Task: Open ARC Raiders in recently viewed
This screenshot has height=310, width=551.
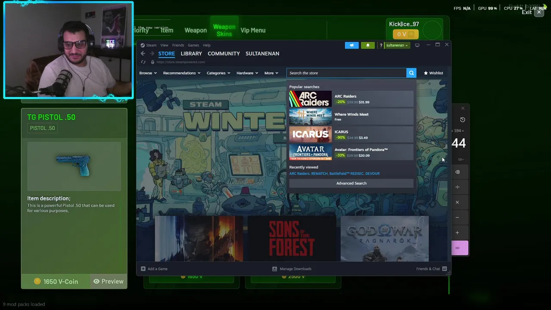Action: point(299,174)
